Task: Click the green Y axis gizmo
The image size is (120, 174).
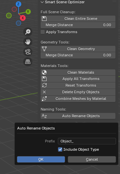Action: [28, 12]
